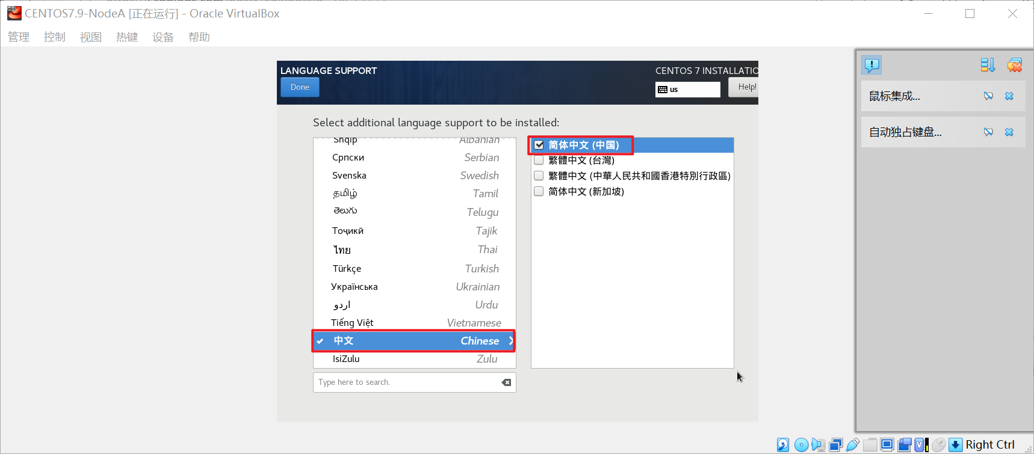The image size is (1034, 454).
Task: Open the USB devices status icon
Action: [853, 445]
